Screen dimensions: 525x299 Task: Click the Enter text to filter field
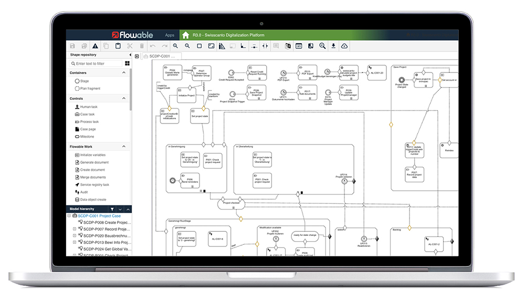click(x=96, y=64)
